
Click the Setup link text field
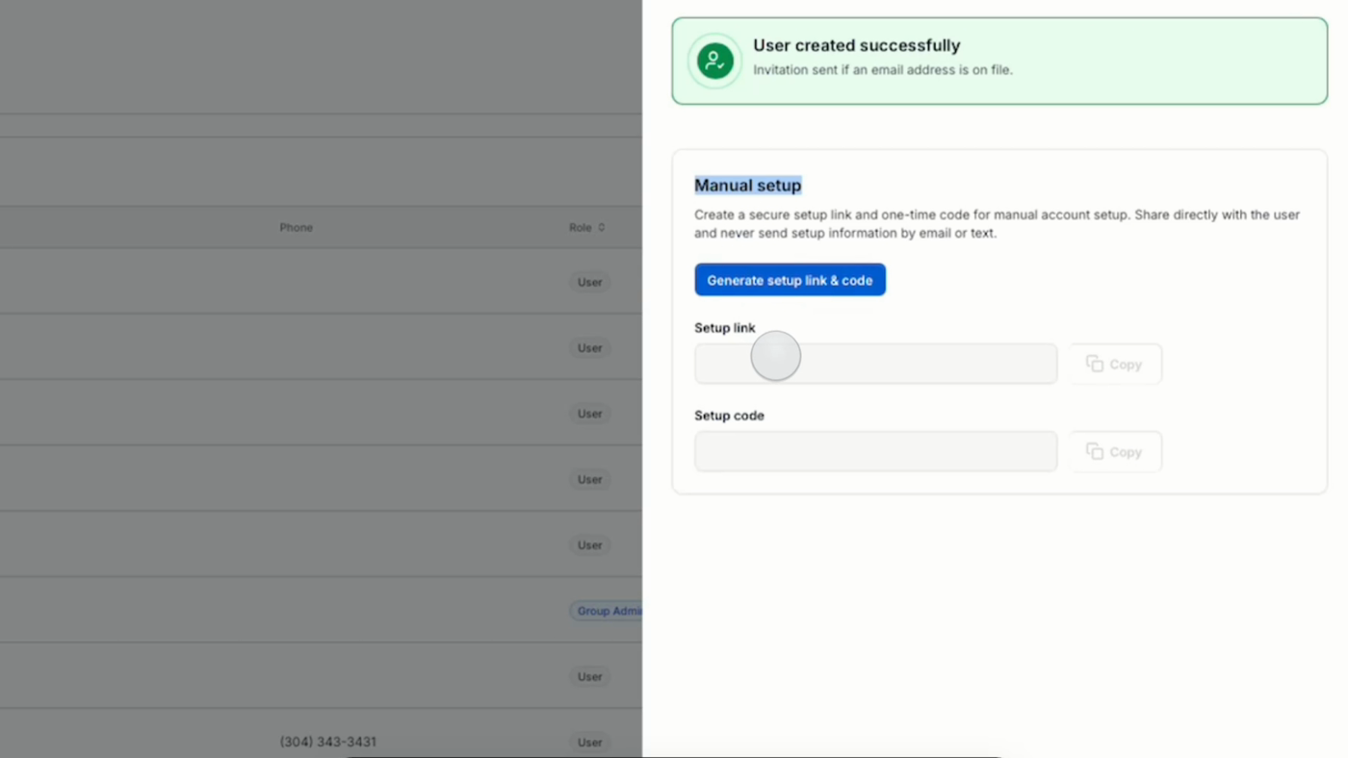tap(875, 364)
